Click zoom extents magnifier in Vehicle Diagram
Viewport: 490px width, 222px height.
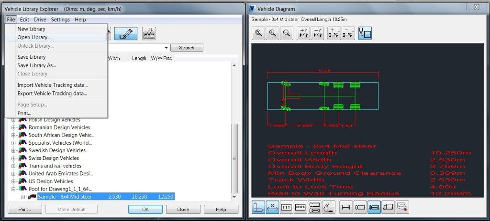(x=258, y=33)
